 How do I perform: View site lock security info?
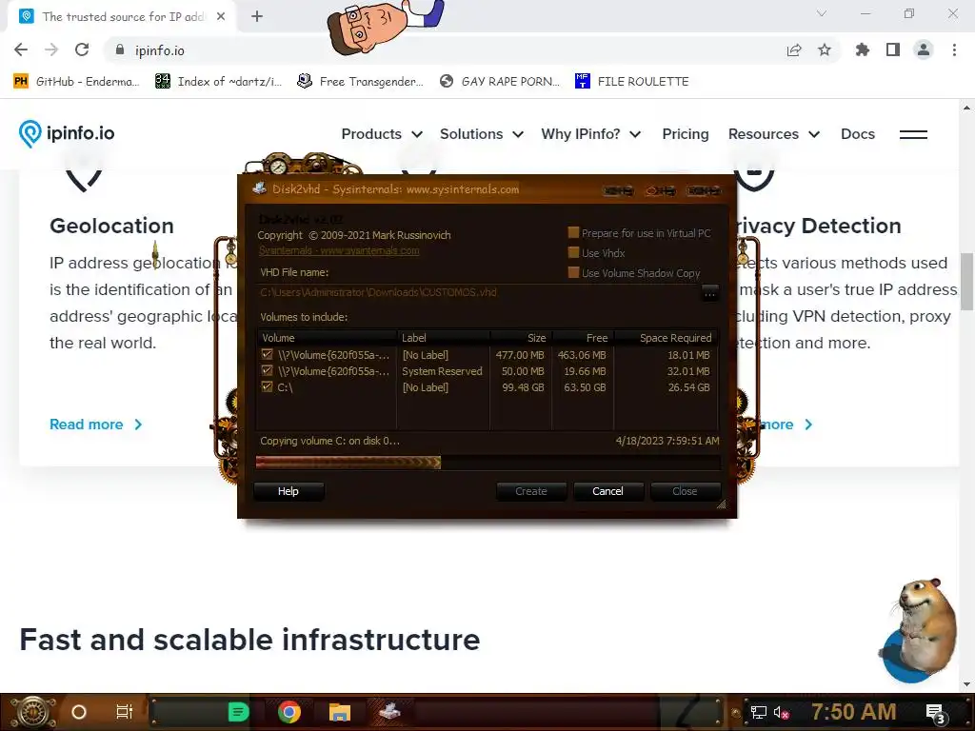coord(120,49)
